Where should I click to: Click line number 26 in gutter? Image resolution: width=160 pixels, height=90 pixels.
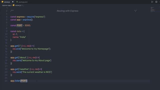[x=6, y=81]
